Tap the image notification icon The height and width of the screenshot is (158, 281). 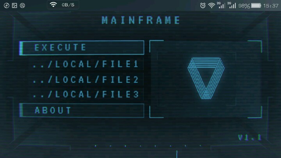14,5
